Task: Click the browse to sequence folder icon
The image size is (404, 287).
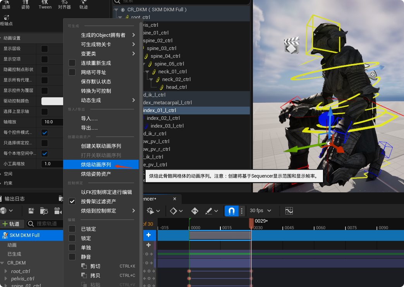Action: click(44, 211)
